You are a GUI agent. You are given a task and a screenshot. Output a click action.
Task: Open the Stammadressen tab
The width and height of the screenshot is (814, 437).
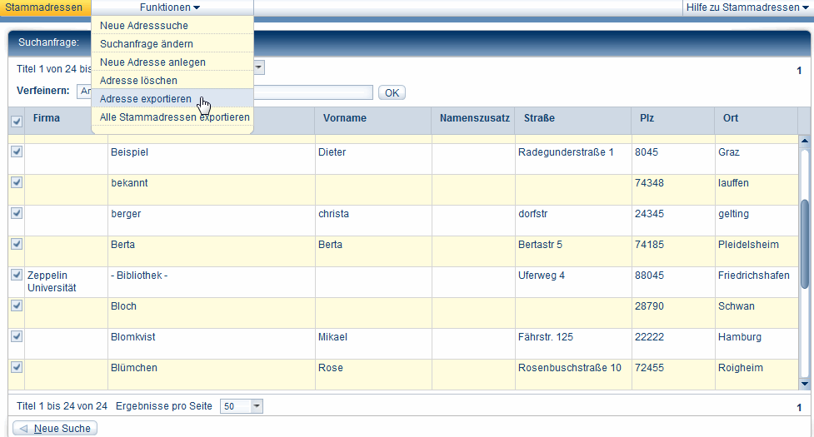45,7
